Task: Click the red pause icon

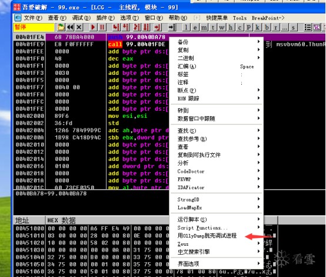Action: coord(102,27)
